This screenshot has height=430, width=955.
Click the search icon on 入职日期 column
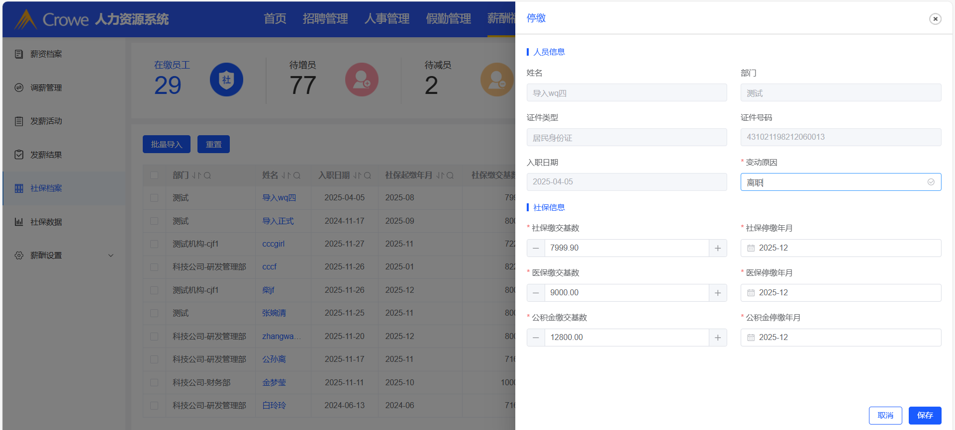[368, 175]
